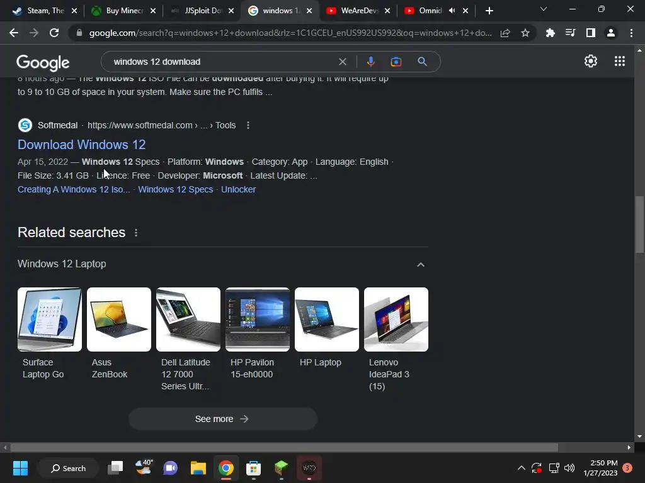Open Chrome profile avatar
The image size is (645, 483).
611,33
